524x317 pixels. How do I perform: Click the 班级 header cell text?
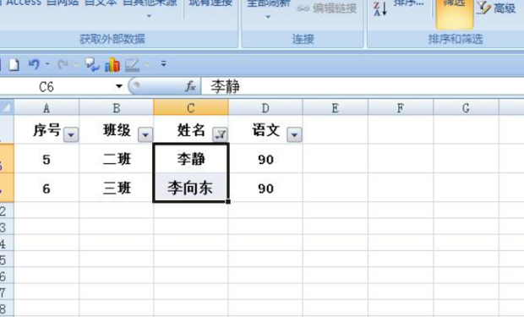pyautogui.click(x=117, y=130)
